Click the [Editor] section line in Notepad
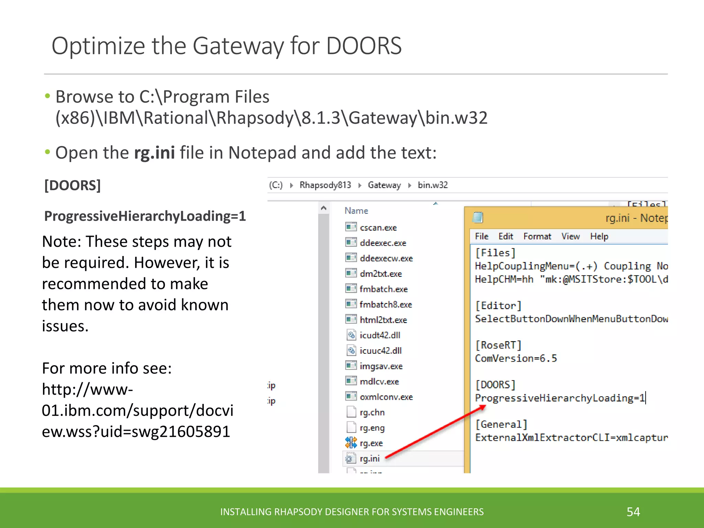 click(498, 306)
